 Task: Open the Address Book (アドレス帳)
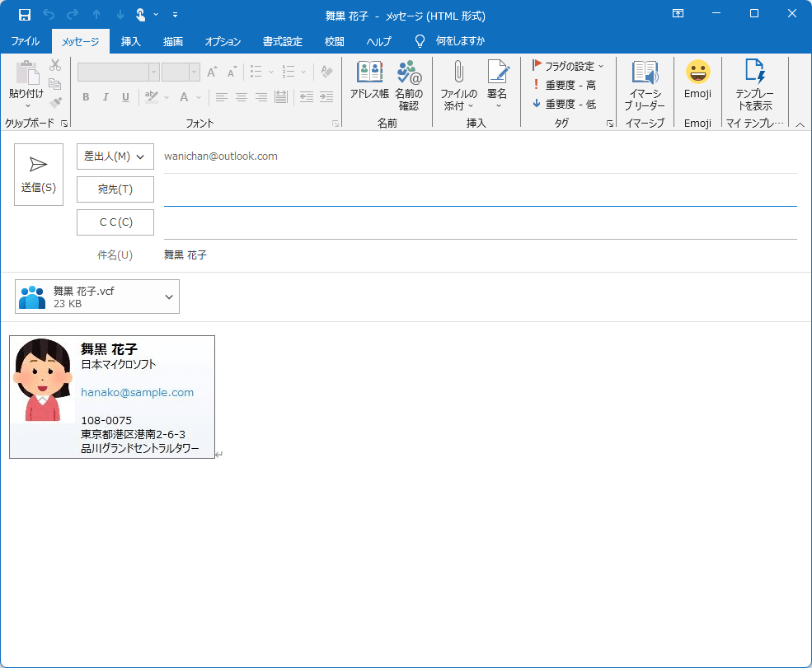pos(369,82)
